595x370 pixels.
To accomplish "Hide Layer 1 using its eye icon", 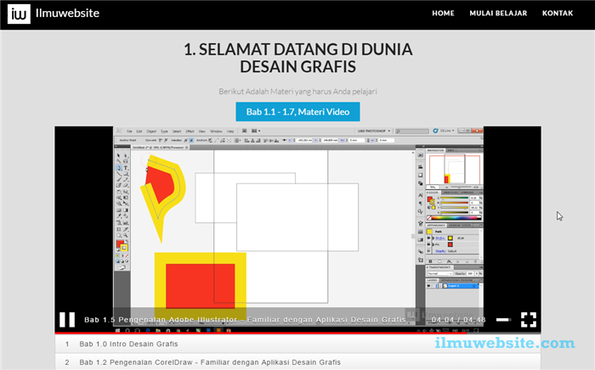I will tap(428, 286).
